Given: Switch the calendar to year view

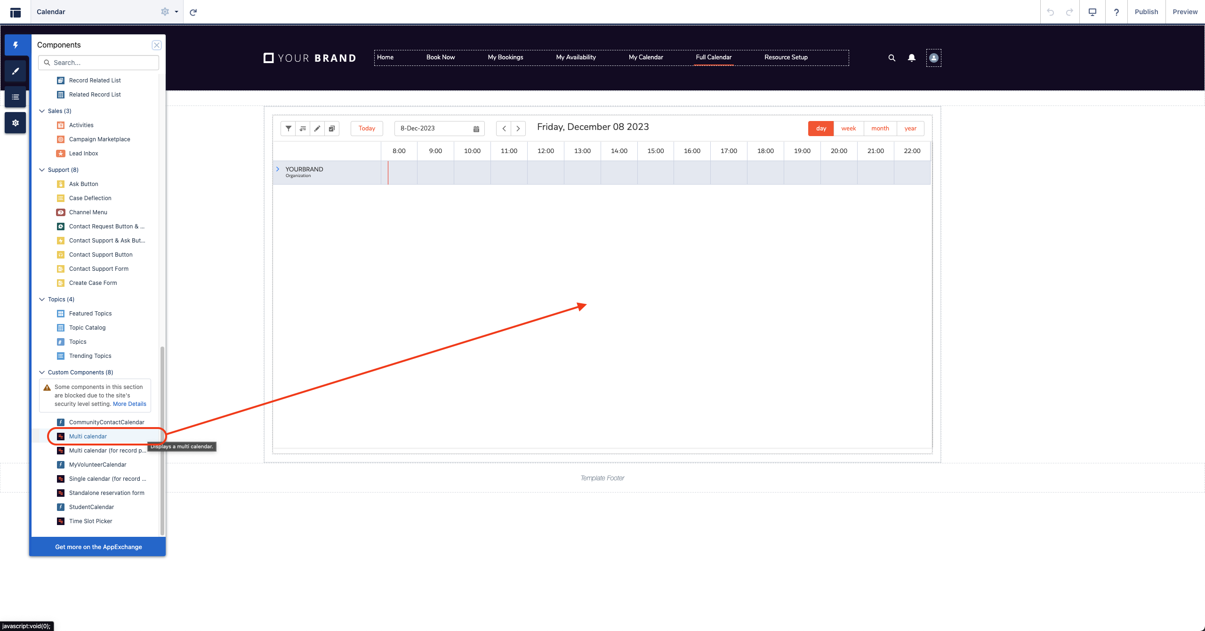Looking at the screenshot, I should [x=910, y=129].
